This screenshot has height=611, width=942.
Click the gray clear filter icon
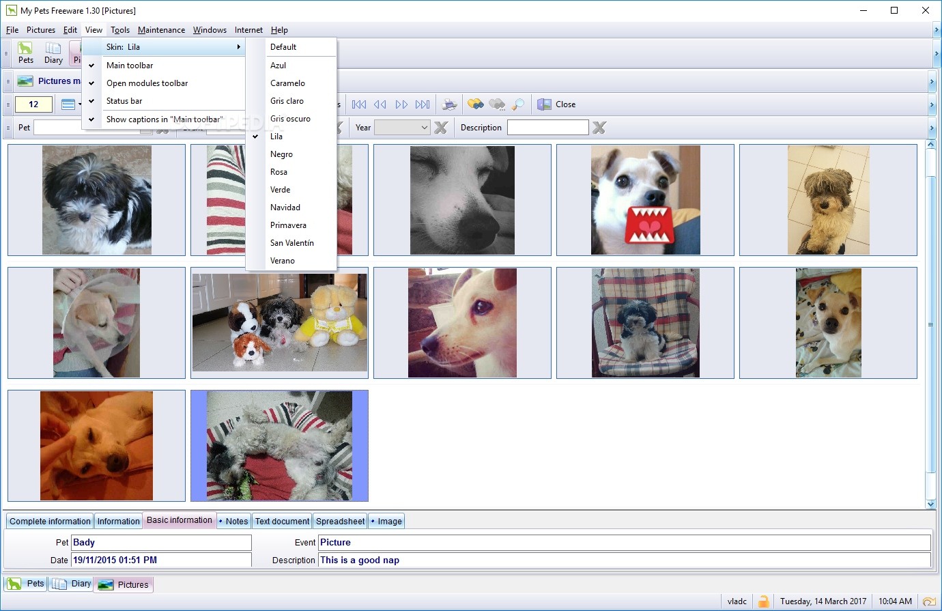[x=497, y=104]
